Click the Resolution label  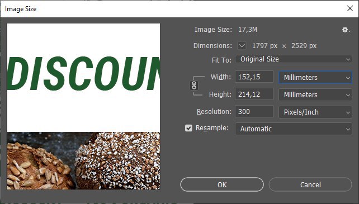pyautogui.click(x=214, y=112)
